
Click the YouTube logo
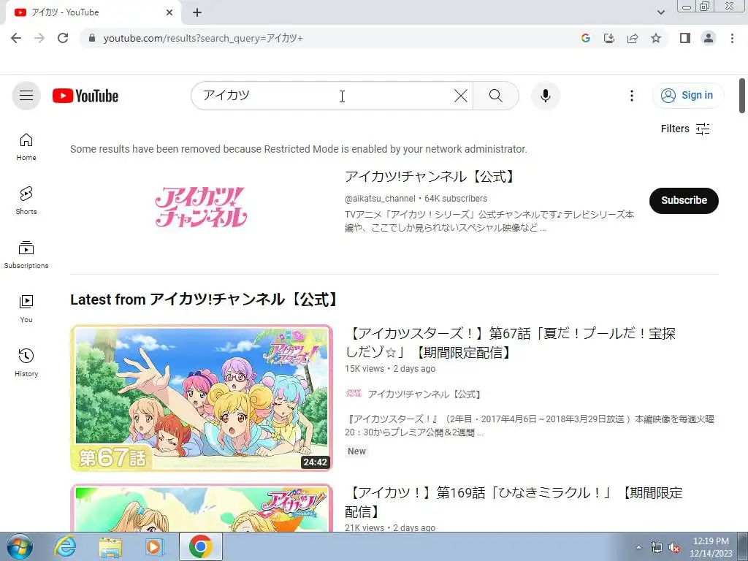click(85, 96)
